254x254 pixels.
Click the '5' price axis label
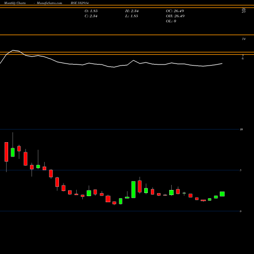(241, 170)
